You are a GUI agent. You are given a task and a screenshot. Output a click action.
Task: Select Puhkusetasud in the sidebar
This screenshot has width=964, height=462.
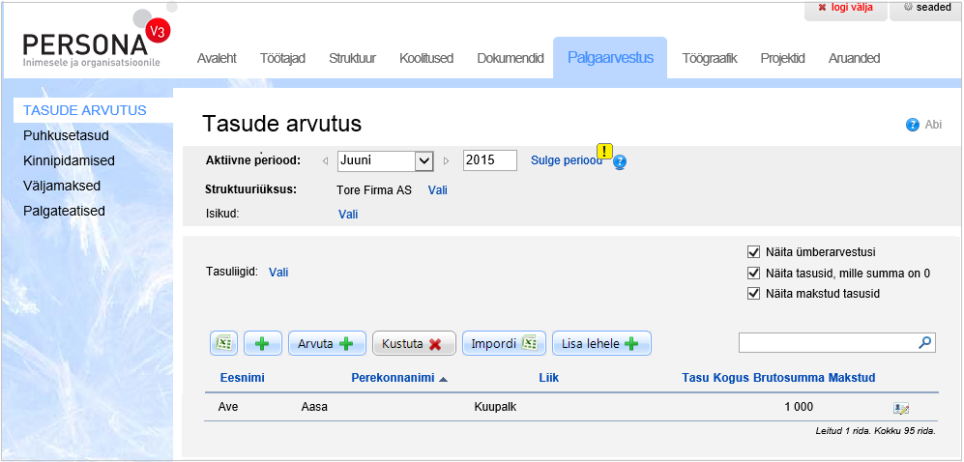(66, 135)
